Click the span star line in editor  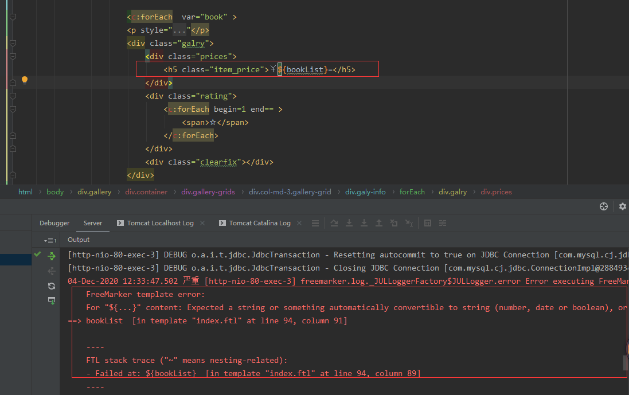tap(216, 122)
